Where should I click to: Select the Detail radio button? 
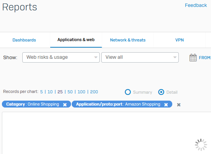pos(161,92)
